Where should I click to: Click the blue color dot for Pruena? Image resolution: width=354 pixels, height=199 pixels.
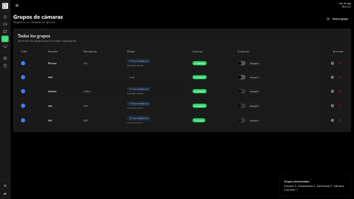pos(23,63)
